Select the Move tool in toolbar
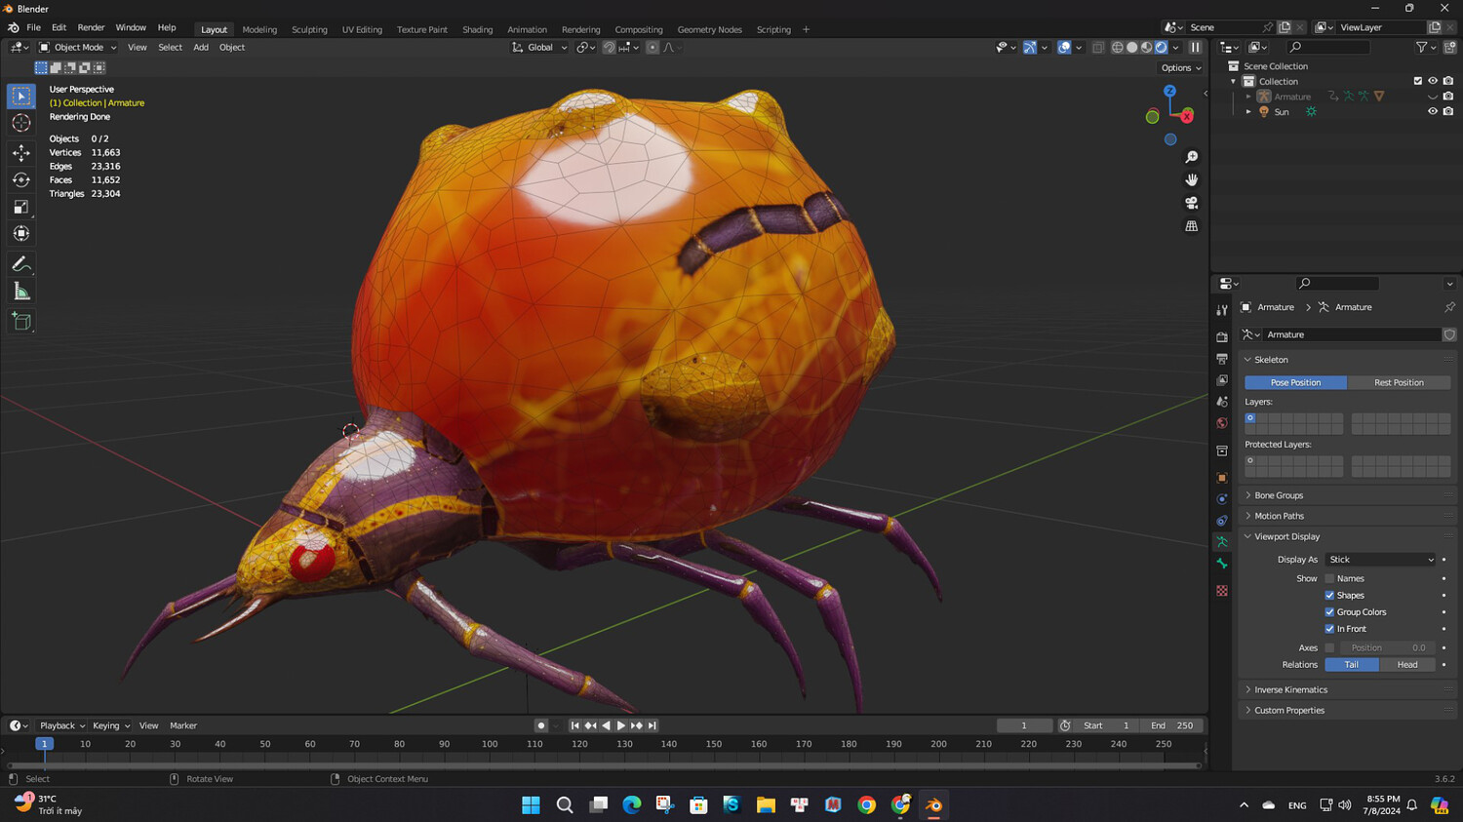Image resolution: width=1463 pixels, height=822 pixels. (x=21, y=152)
